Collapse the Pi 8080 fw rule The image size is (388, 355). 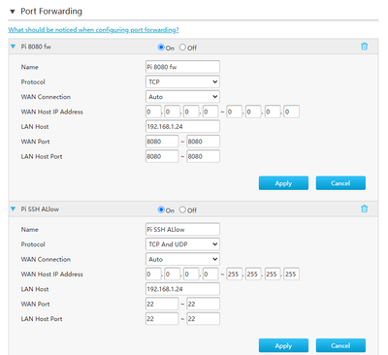tap(13, 47)
